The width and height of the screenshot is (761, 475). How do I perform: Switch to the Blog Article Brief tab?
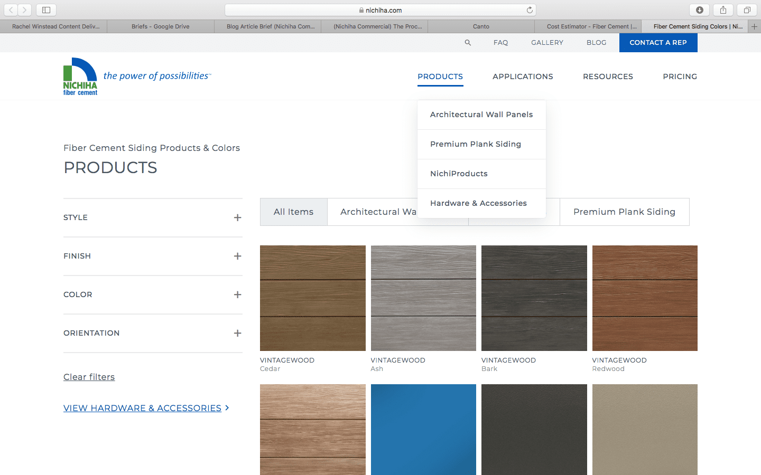tap(268, 26)
